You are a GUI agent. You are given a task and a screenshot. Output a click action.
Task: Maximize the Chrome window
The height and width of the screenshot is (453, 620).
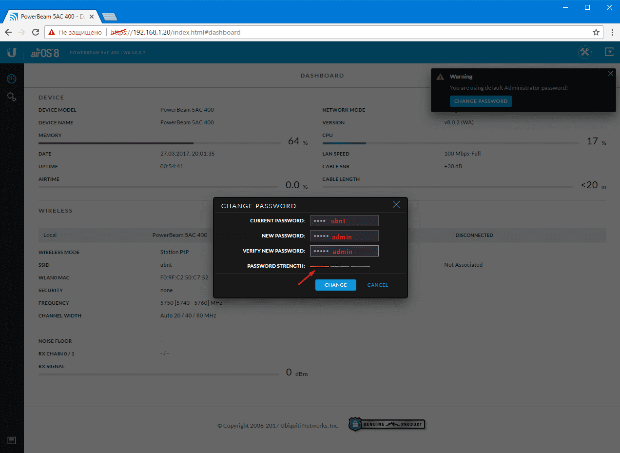(x=587, y=7)
